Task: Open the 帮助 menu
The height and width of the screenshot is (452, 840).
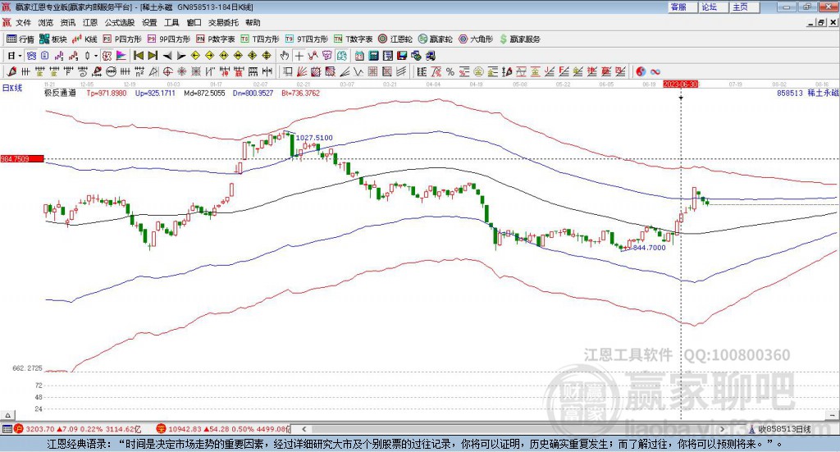Action: [x=253, y=22]
